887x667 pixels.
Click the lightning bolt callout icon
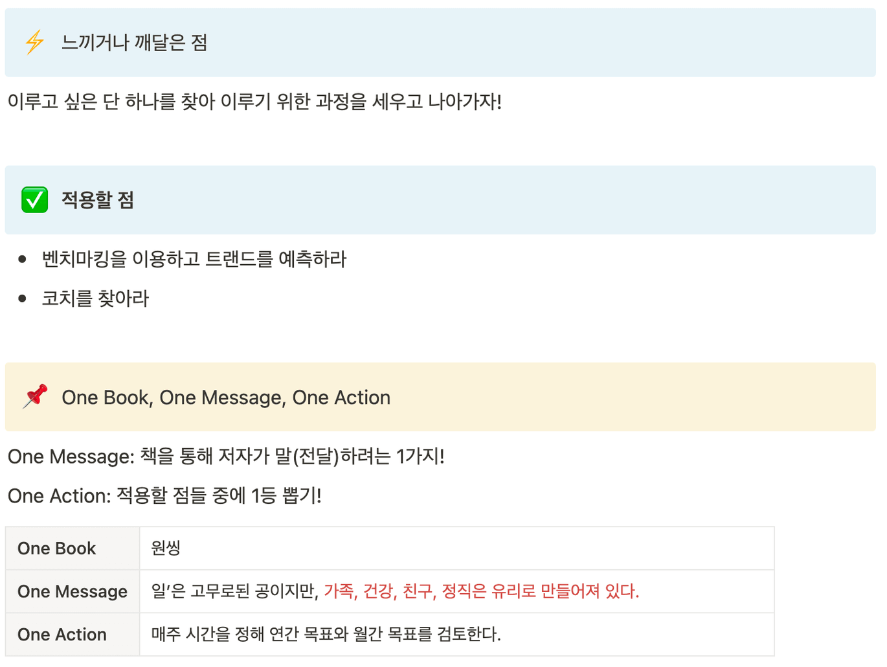(34, 43)
